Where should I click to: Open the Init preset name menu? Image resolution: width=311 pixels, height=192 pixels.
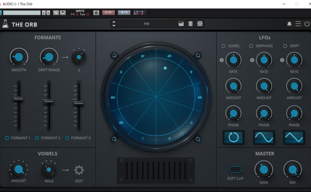(x=147, y=24)
